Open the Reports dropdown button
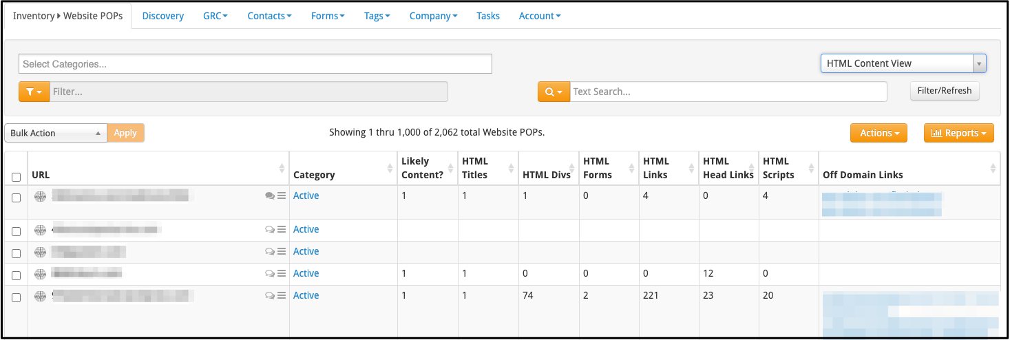The height and width of the screenshot is (340, 1010). 958,133
